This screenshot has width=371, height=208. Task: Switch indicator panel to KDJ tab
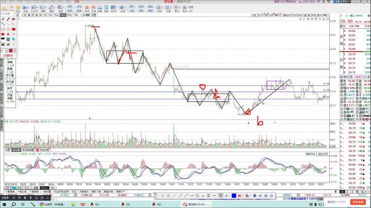click(x=53, y=188)
